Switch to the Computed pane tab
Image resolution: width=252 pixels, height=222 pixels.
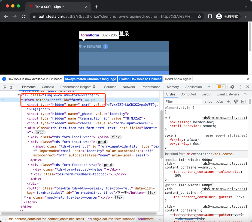pos(188,94)
